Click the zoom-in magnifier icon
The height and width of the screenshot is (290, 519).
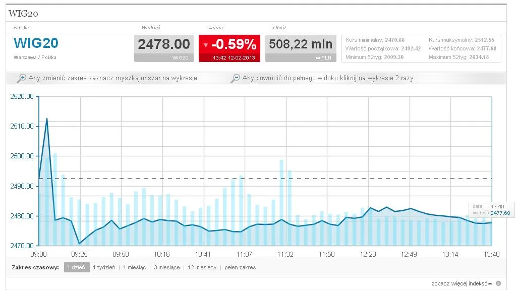(x=21, y=78)
